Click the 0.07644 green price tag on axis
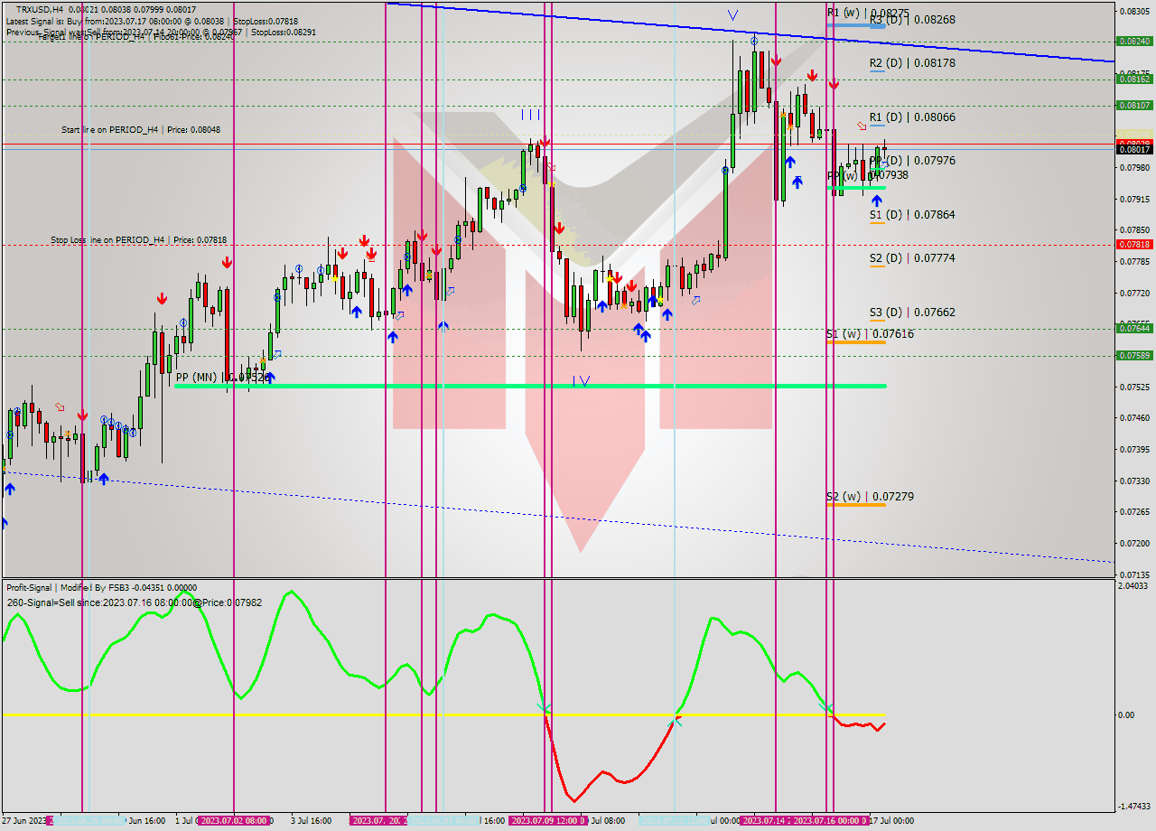 click(x=1134, y=328)
